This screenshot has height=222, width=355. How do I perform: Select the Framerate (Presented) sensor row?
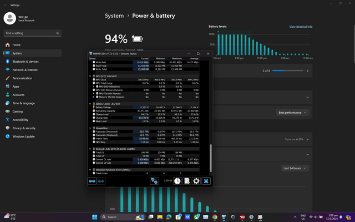(144, 132)
